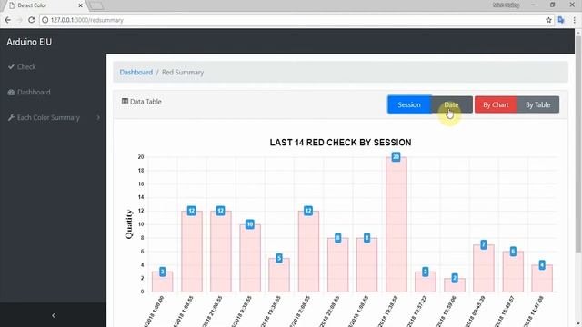Click the Dashboard breadcrumb link
Screen dimensions: 582x327
click(x=135, y=73)
